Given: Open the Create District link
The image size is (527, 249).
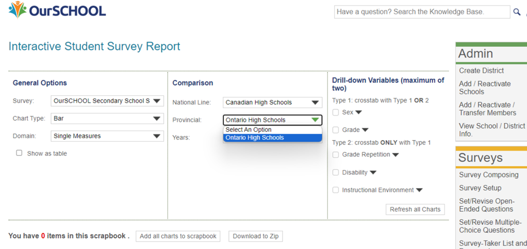Looking at the screenshot, I should click(x=481, y=71).
